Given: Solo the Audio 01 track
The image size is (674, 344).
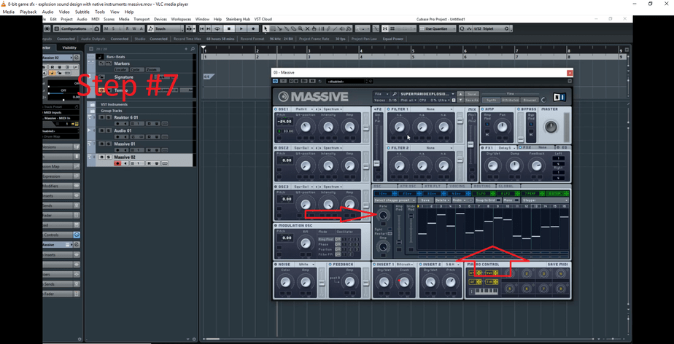Looking at the screenshot, I should click(106, 130).
